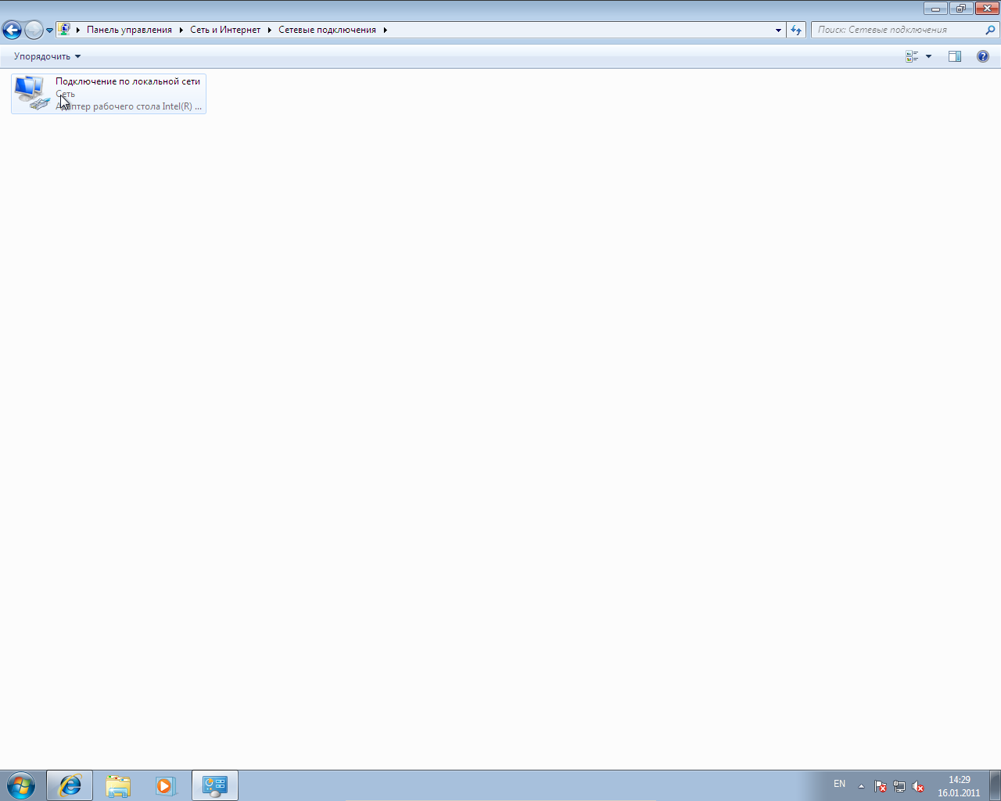Click the address bar location icon
This screenshot has width=1001, height=801.
(x=64, y=30)
